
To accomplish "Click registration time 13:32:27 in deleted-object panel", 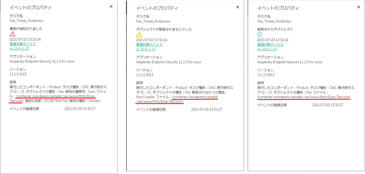I will coord(328,105).
